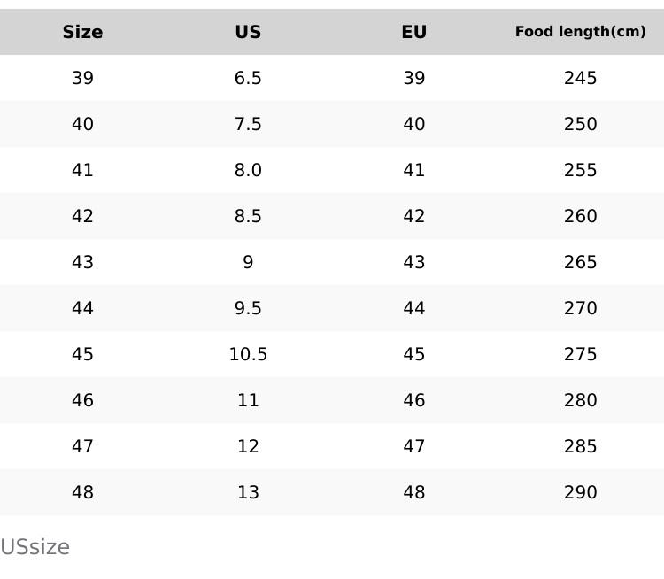
Task: Click the Size column header
Action: coord(82,32)
